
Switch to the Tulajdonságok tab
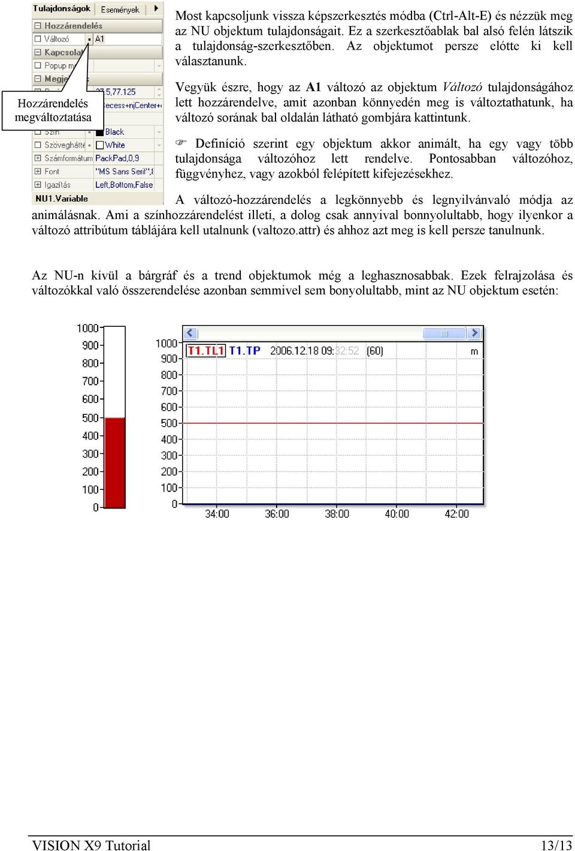pos(62,9)
